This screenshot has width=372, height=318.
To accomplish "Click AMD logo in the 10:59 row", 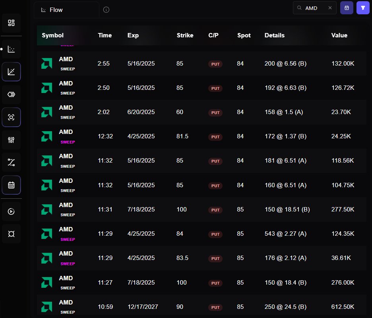I will tap(47, 306).
